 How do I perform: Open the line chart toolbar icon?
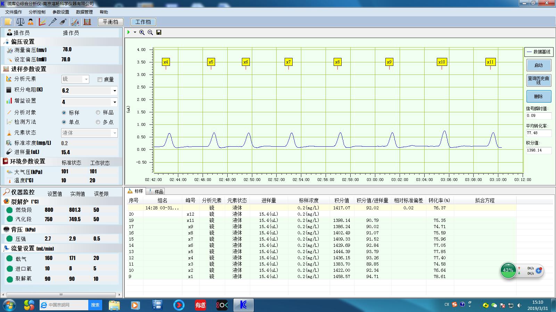coord(42,22)
